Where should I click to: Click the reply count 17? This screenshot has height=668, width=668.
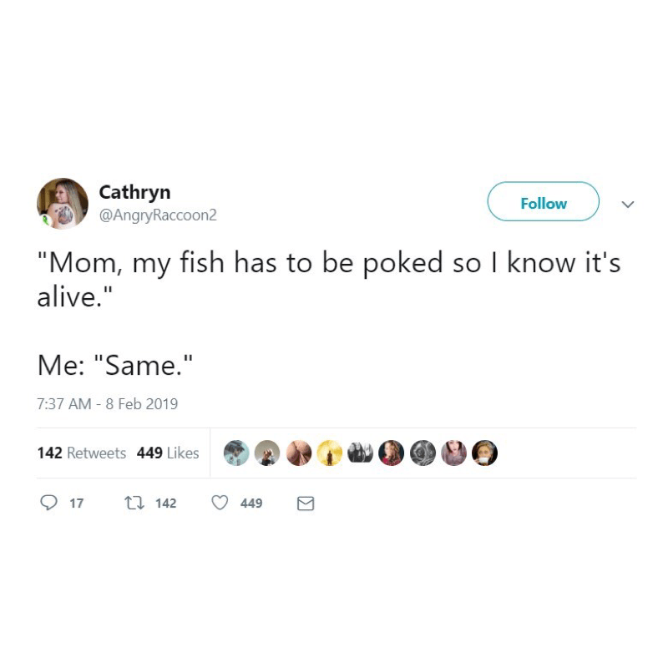click(76, 503)
